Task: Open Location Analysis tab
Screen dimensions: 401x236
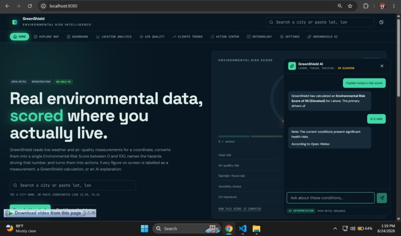Action: point(114,37)
